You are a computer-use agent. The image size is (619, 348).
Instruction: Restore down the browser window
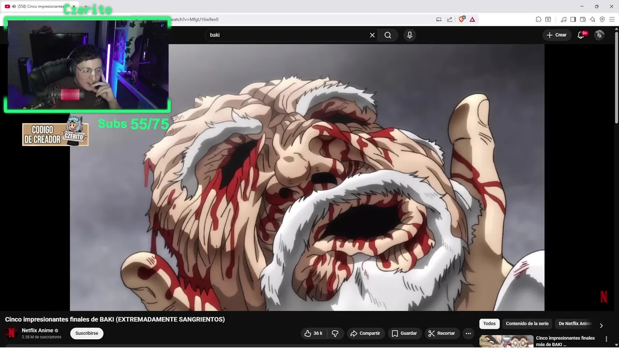pyautogui.click(x=597, y=6)
